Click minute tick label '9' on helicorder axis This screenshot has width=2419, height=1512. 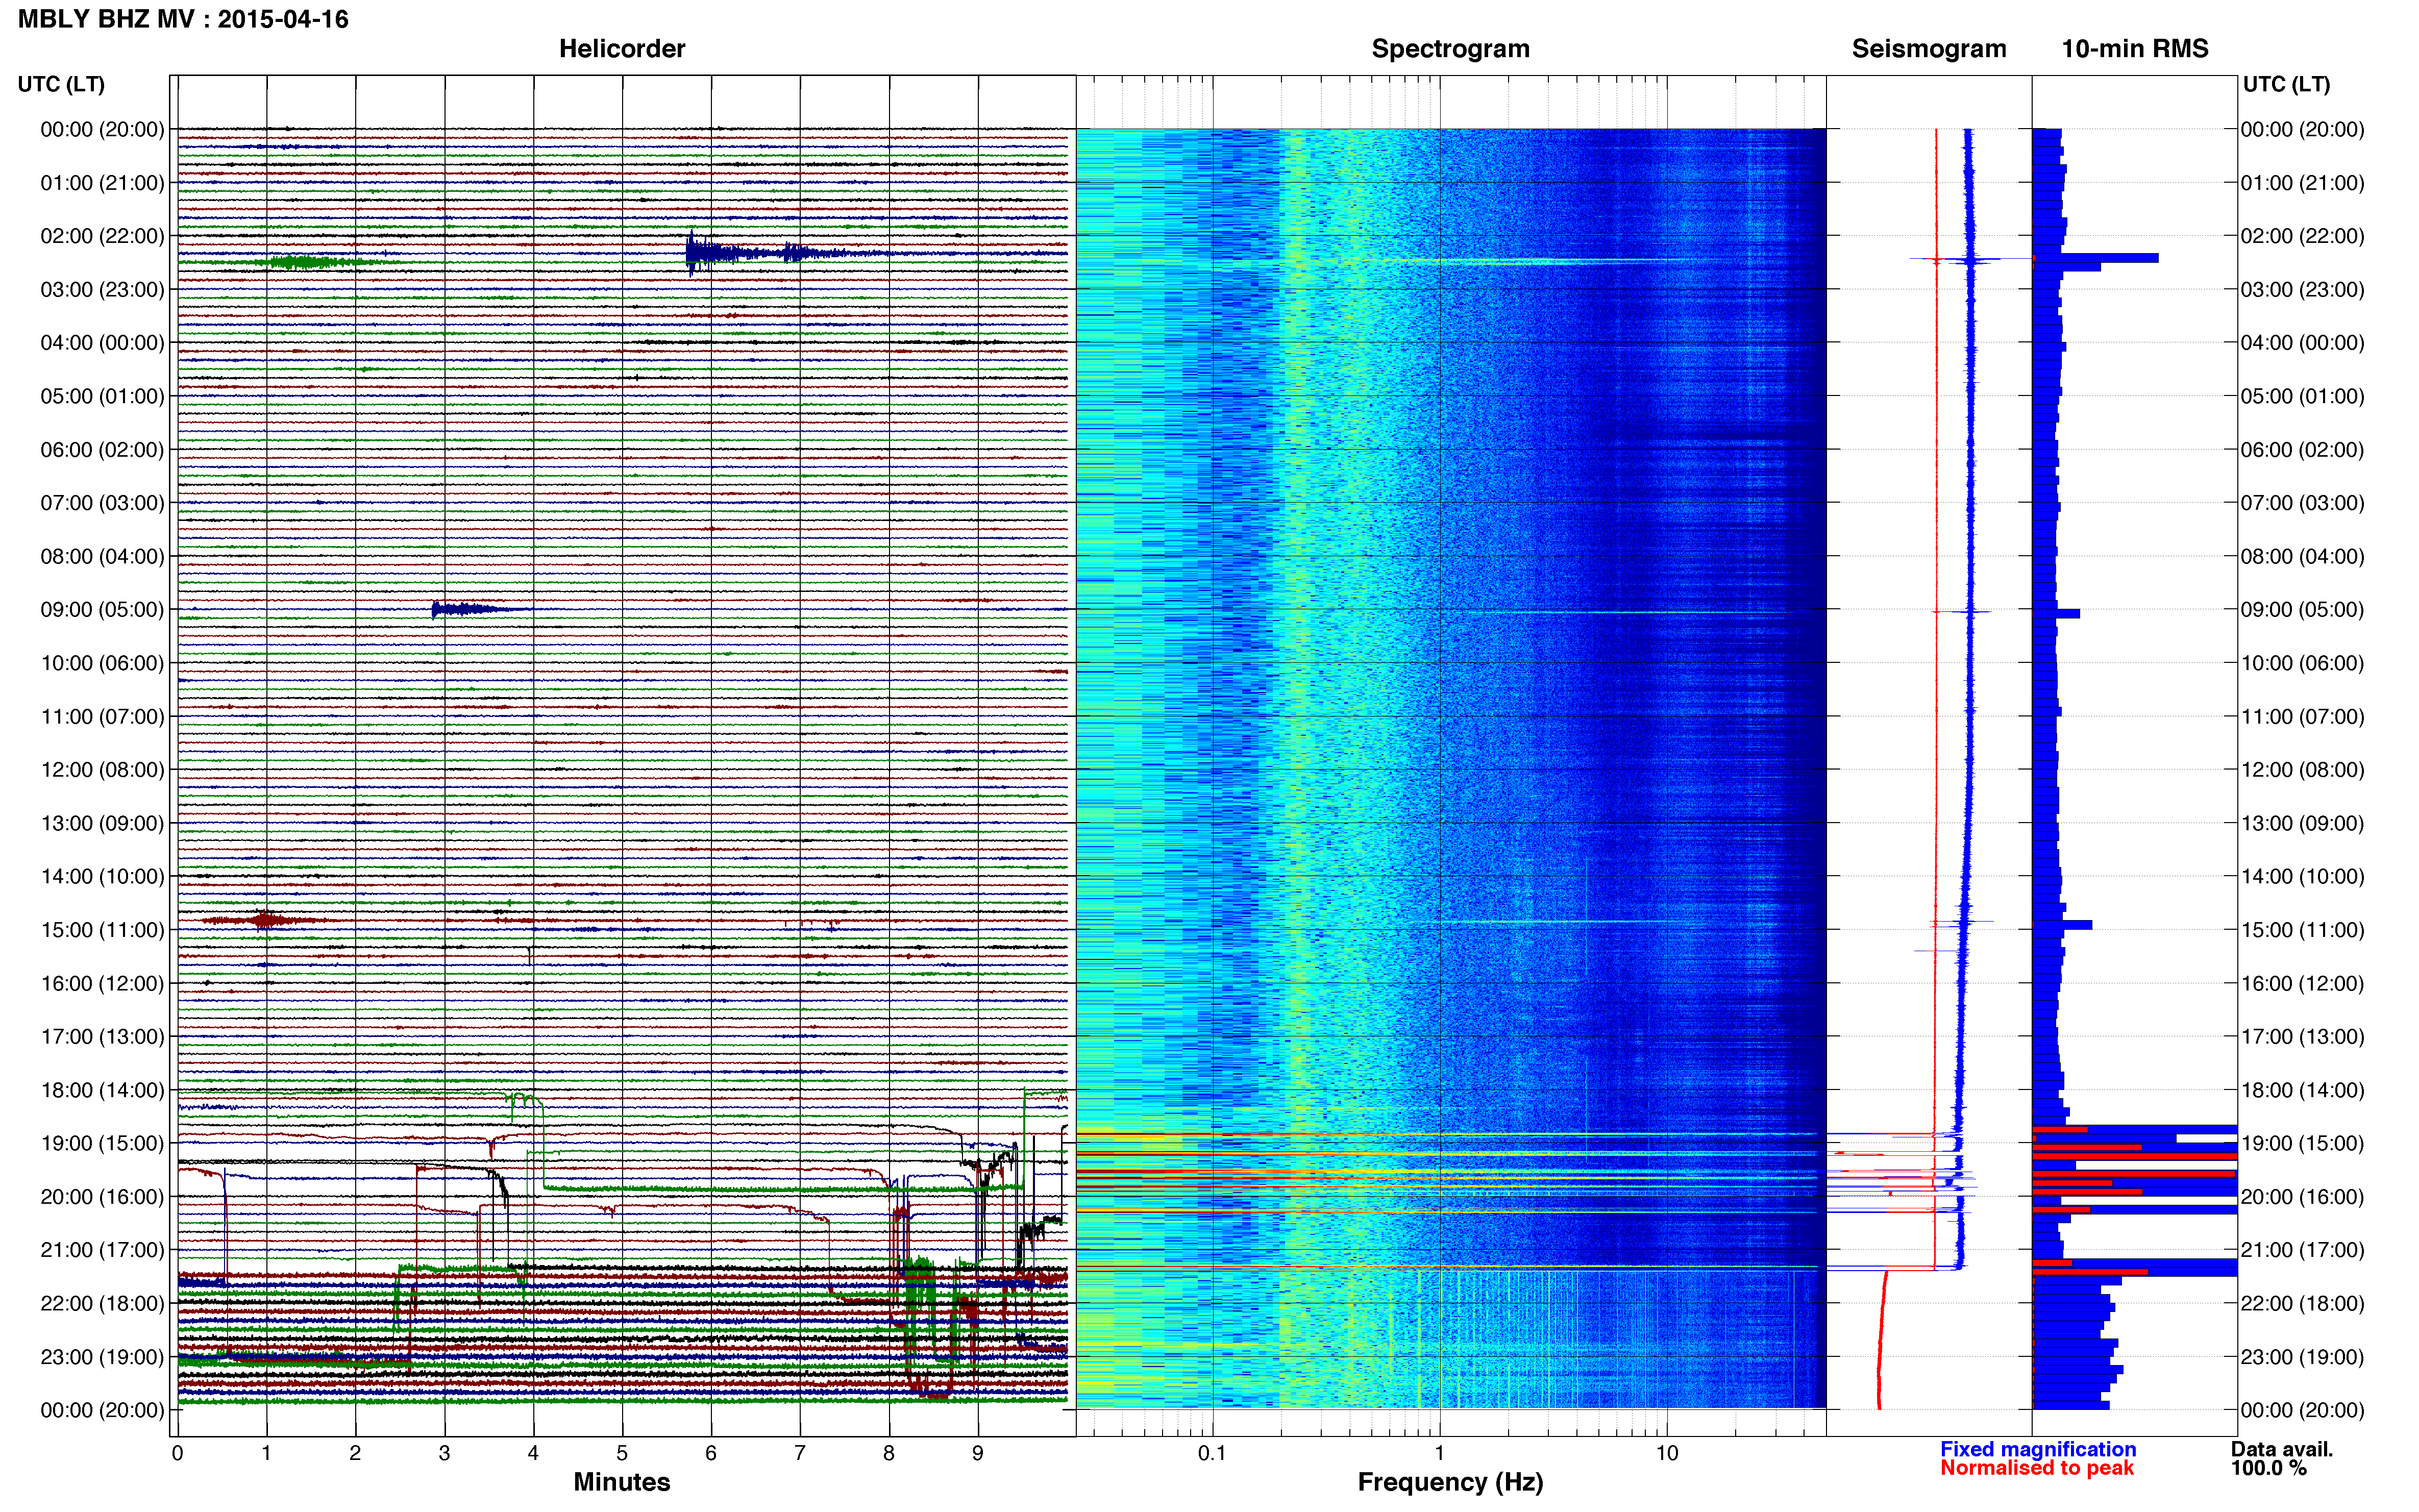coord(978,1453)
